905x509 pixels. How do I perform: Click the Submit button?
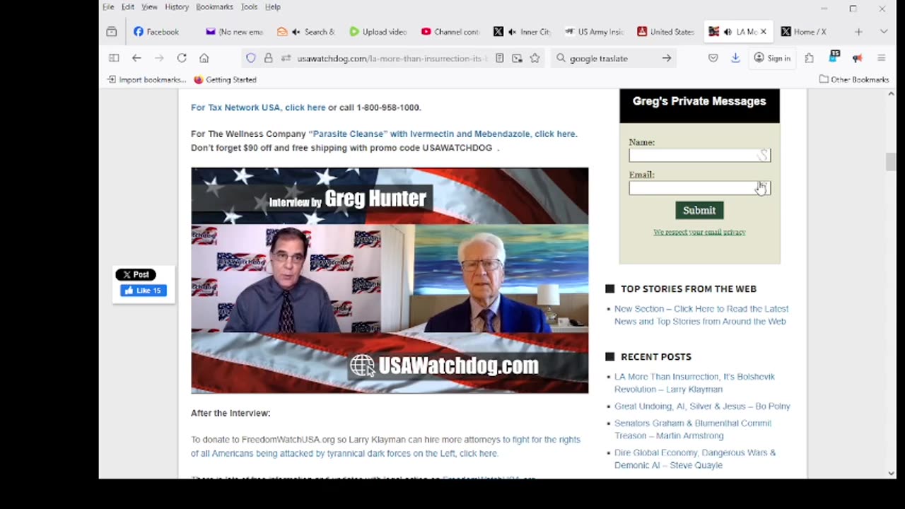(699, 210)
